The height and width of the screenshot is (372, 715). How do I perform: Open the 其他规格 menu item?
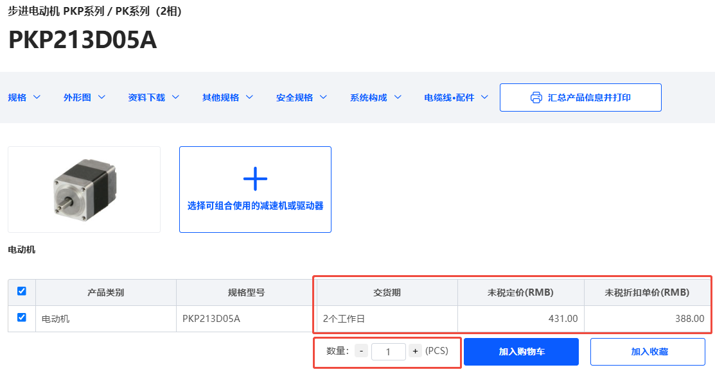tap(227, 97)
